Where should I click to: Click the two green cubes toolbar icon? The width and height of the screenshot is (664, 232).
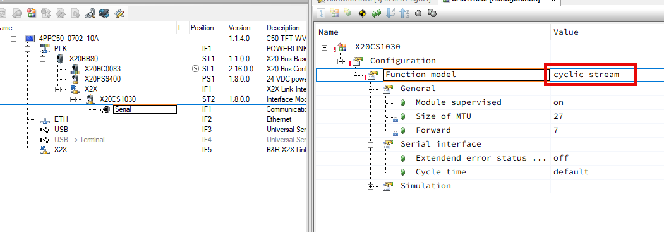377,13
